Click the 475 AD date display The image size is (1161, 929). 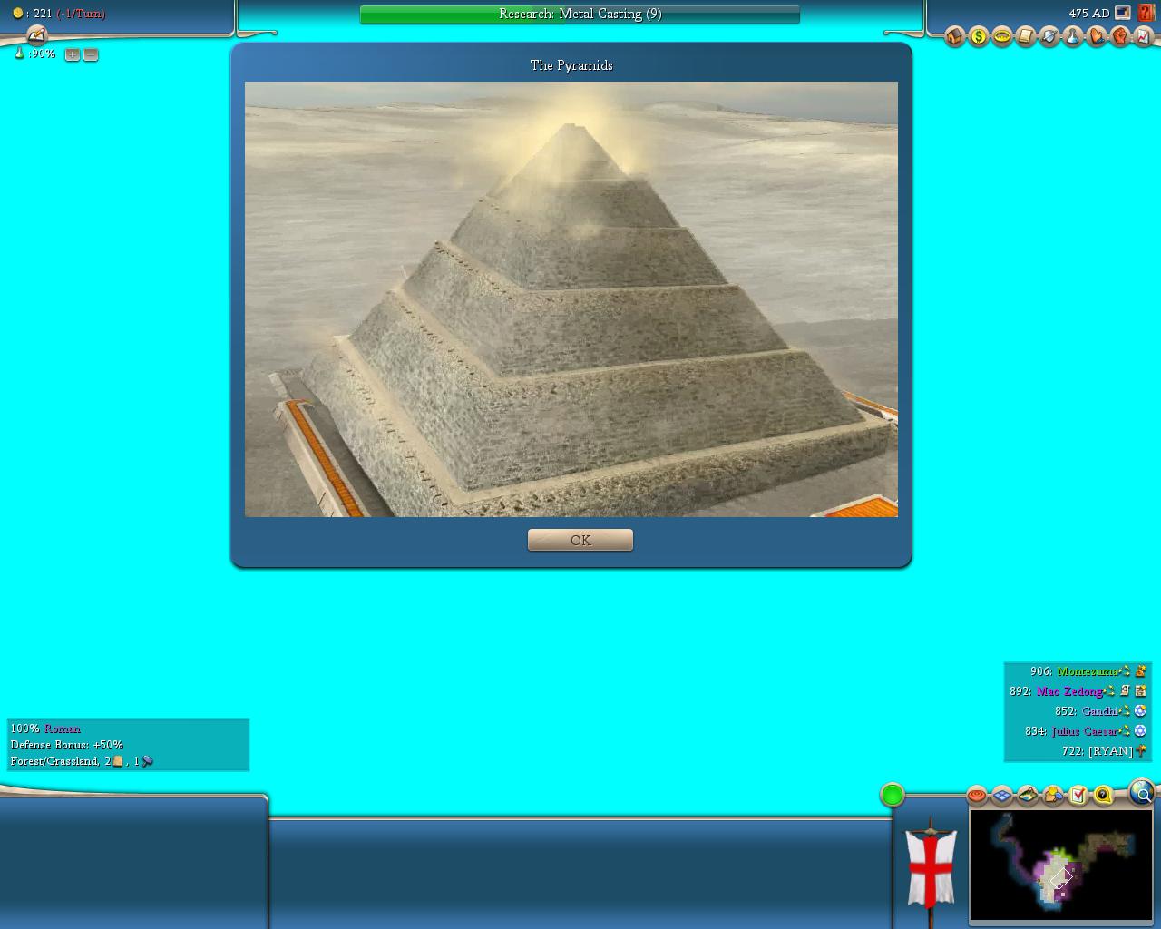[x=1088, y=13]
